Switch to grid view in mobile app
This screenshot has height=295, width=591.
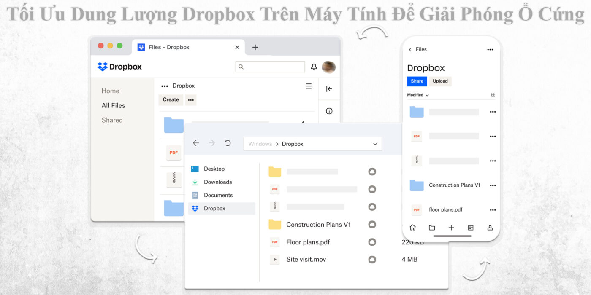[493, 95]
